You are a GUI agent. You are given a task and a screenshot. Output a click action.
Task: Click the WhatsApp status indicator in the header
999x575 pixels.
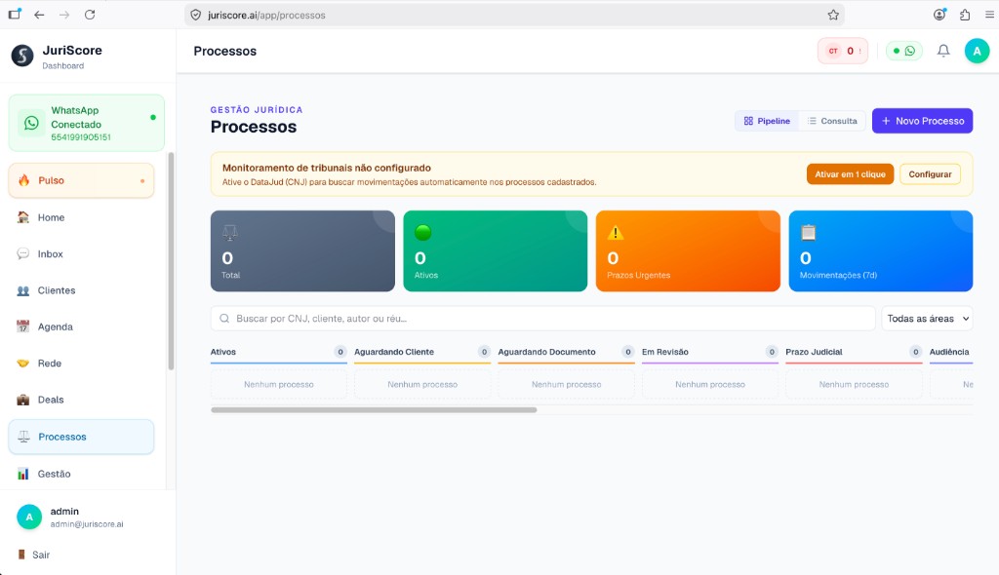tap(904, 51)
